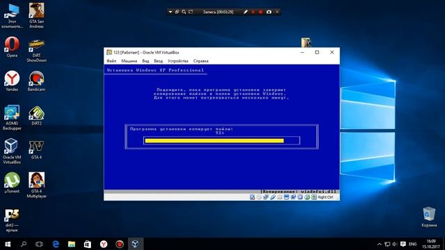Click the yellow file copy progress bar

click(x=214, y=140)
